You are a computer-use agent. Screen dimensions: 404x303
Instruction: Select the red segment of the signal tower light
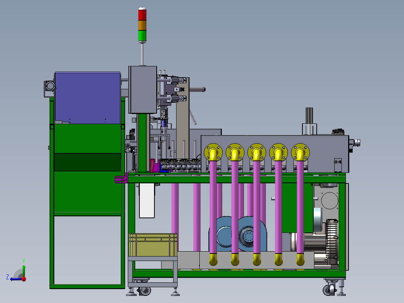click(142, 15)
